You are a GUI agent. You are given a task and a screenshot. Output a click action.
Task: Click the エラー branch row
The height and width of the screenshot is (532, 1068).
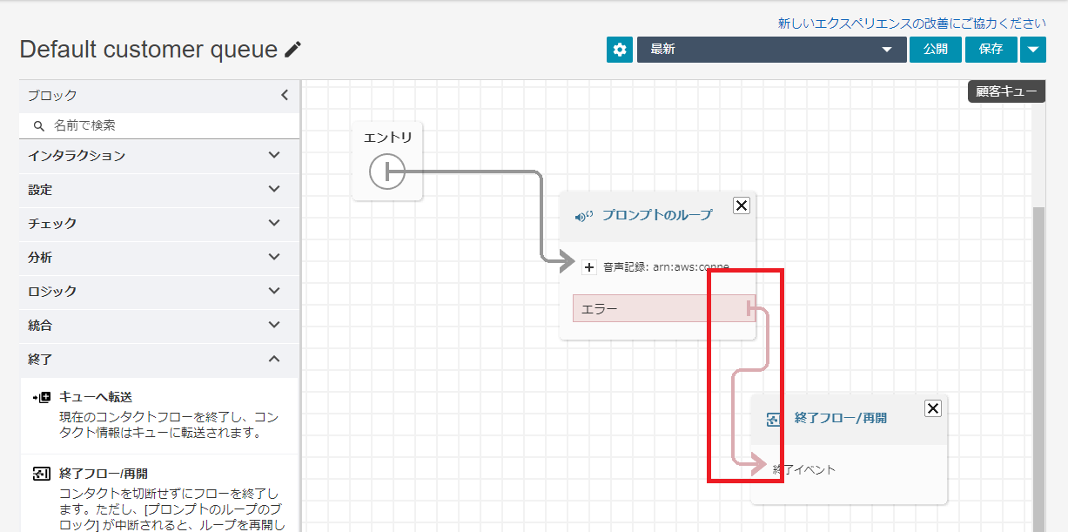pos(664,308)
